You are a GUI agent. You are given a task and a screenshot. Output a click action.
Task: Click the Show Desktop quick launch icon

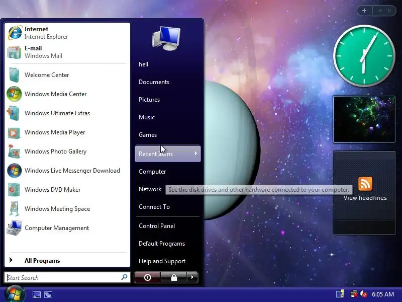pyautogui.click(x=36, y=294)
